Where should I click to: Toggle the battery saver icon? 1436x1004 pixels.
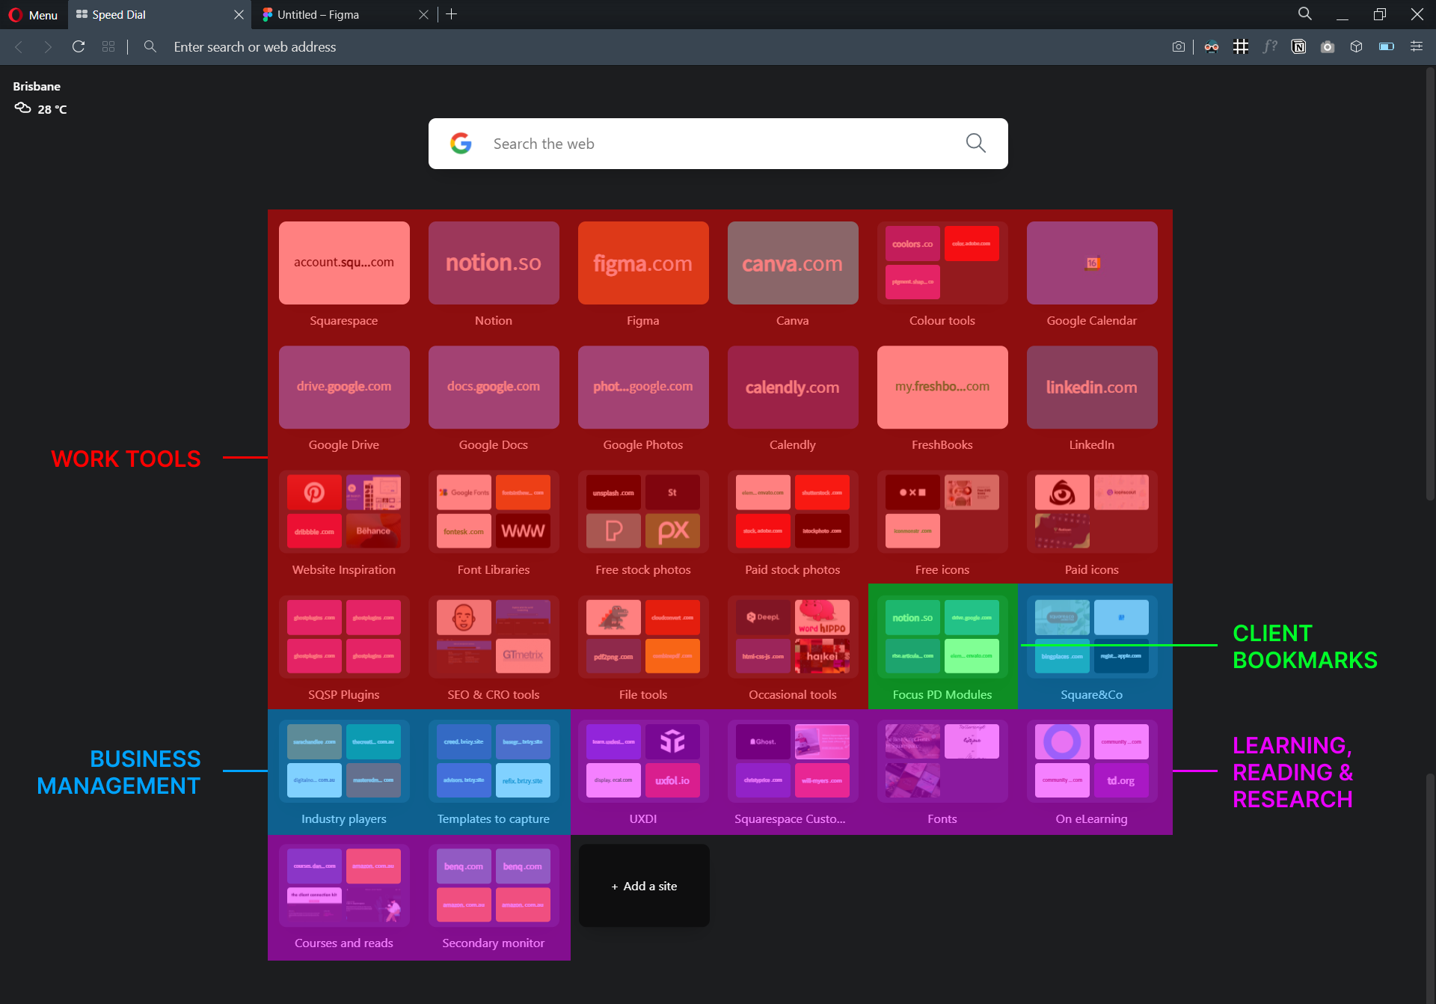pyautogui.click(x=1387, y=46)
